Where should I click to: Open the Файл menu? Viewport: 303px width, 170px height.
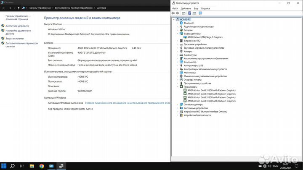coord(175,8)
